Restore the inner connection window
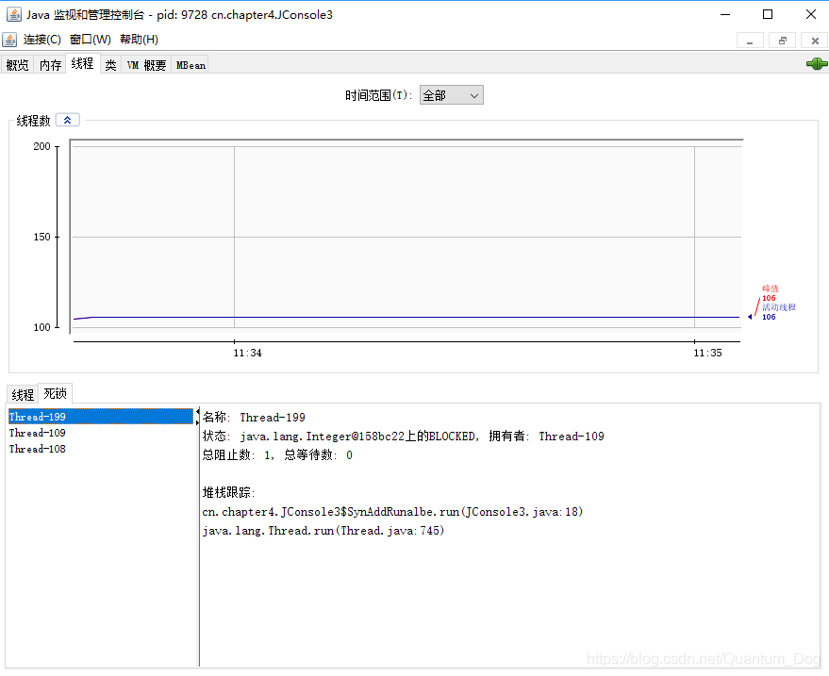This screenshot has height=676, width=829. 783,41
